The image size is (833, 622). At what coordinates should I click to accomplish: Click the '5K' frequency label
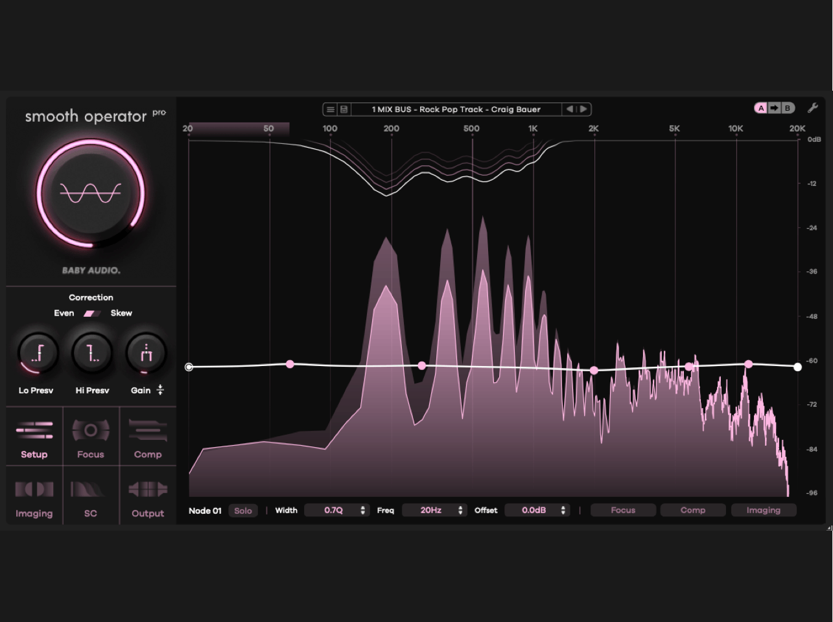point(675,128)
